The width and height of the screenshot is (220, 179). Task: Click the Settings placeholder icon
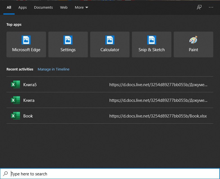point(68,40)
